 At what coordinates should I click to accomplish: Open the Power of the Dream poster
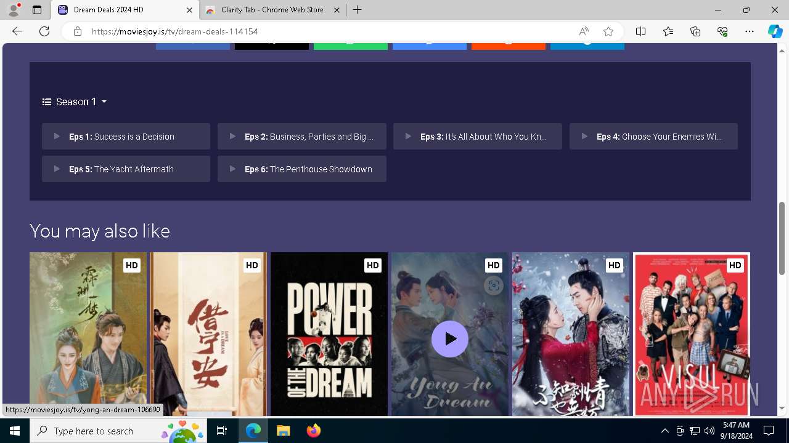329,333
